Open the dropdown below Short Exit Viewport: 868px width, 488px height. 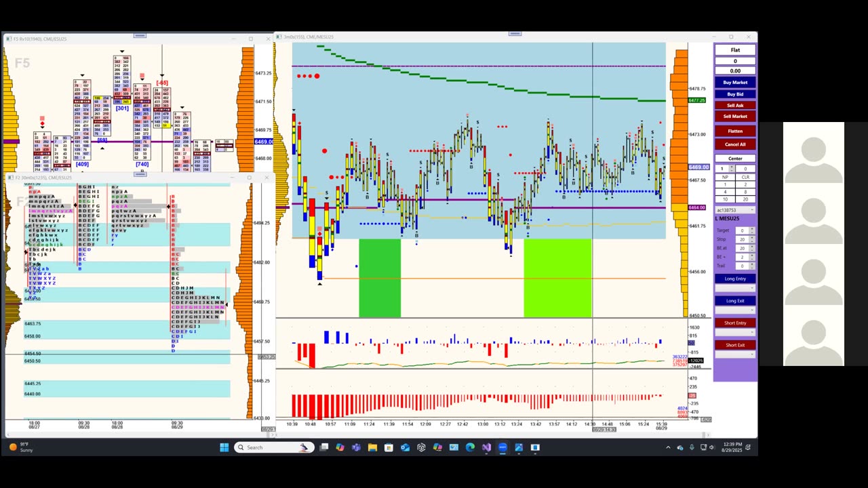point(735,354)
